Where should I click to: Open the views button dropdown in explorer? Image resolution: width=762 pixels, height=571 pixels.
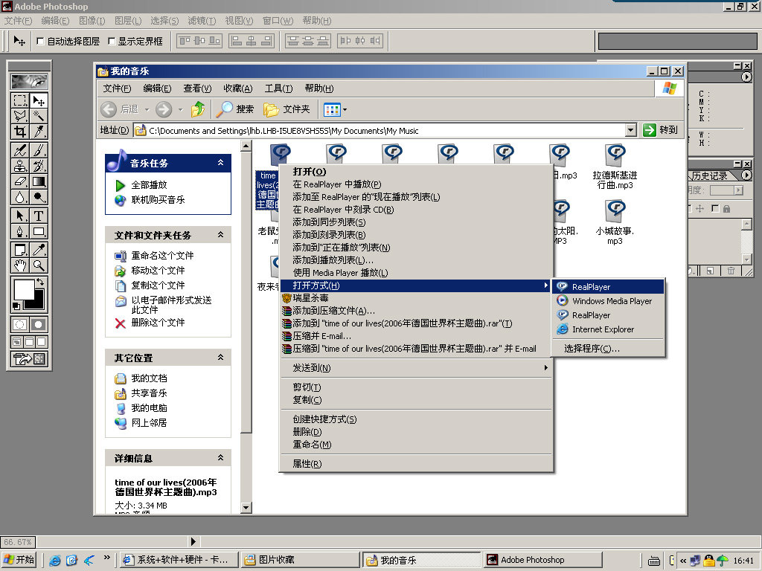[345, 110]
